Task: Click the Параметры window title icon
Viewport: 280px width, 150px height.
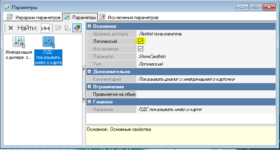Action: pyautogui.click(x=7, y=8)
